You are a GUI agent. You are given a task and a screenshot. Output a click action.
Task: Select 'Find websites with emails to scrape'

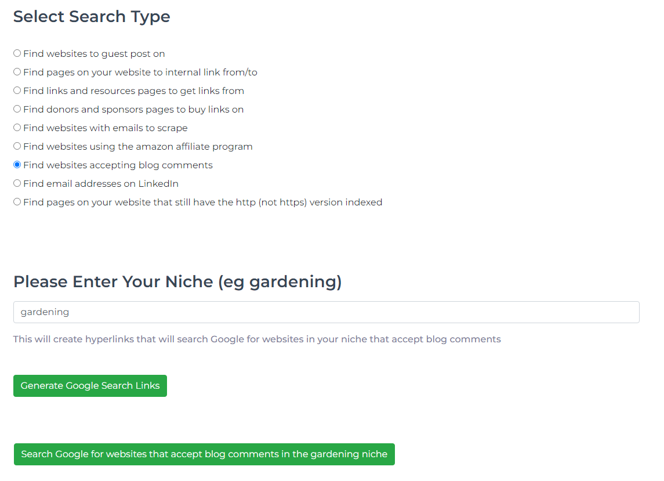click(17, 128)
